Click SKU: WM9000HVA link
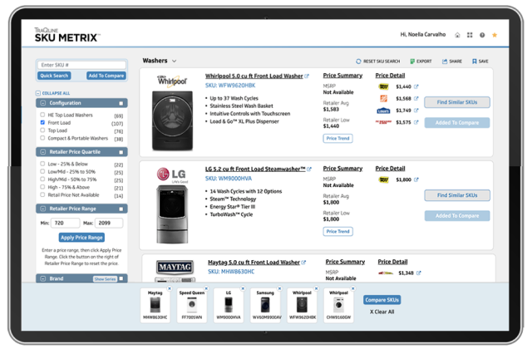 229,179
